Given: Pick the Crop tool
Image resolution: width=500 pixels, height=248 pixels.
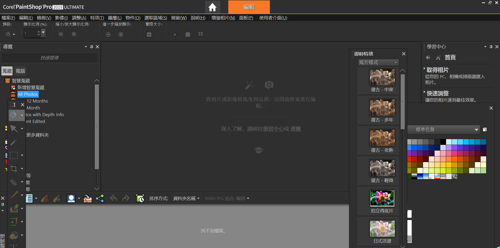Looking at the screenshot, I should [x=14, y=168].
